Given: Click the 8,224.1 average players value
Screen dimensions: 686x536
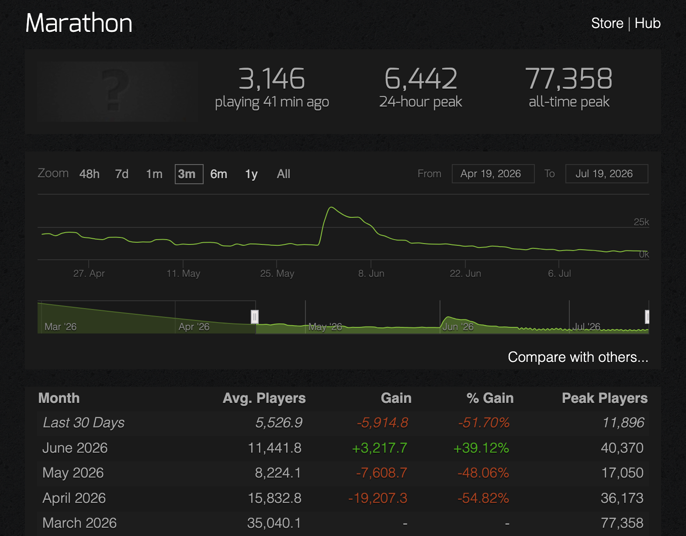Looking at the screenshot, I should click(x=278, y=473).
